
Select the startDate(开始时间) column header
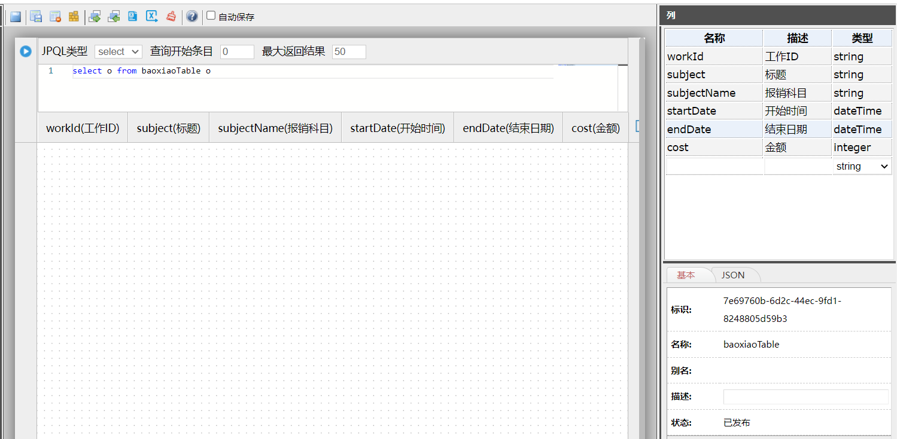point(398,128)
